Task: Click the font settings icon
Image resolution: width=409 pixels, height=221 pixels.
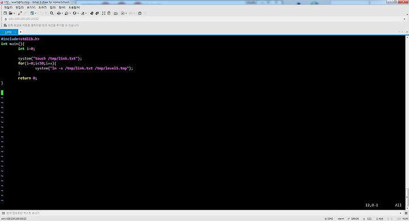Action: [x=83, y=13]
